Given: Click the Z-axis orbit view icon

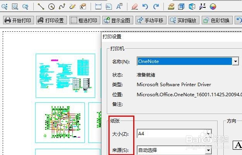Looking at the screenshot, I should [x=203, y=7].
